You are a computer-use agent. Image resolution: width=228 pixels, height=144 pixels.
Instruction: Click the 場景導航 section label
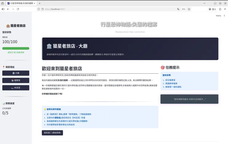coord(9,67)
